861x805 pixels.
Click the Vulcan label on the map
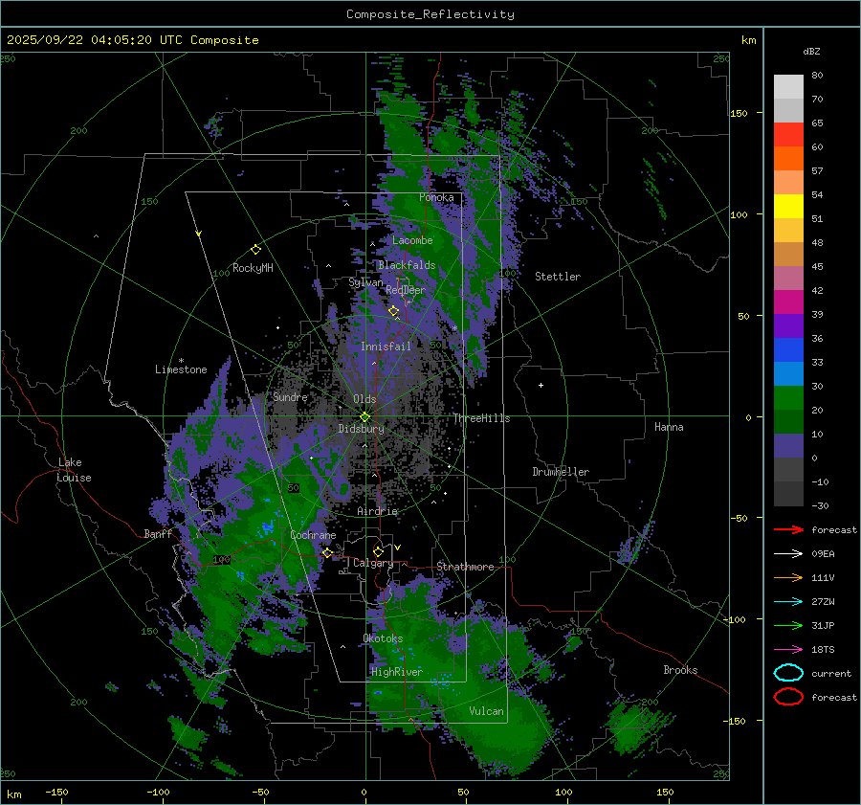tap(486, 711)
